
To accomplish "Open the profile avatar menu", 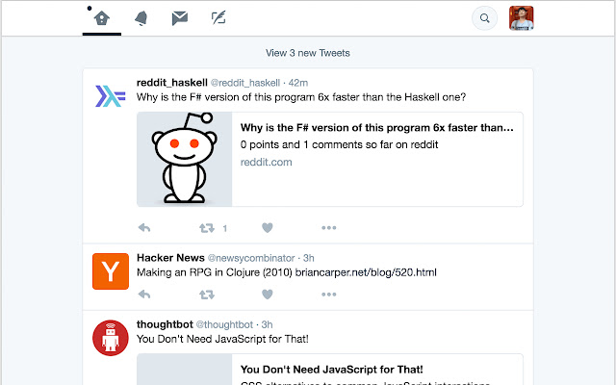I will point(521,17).
